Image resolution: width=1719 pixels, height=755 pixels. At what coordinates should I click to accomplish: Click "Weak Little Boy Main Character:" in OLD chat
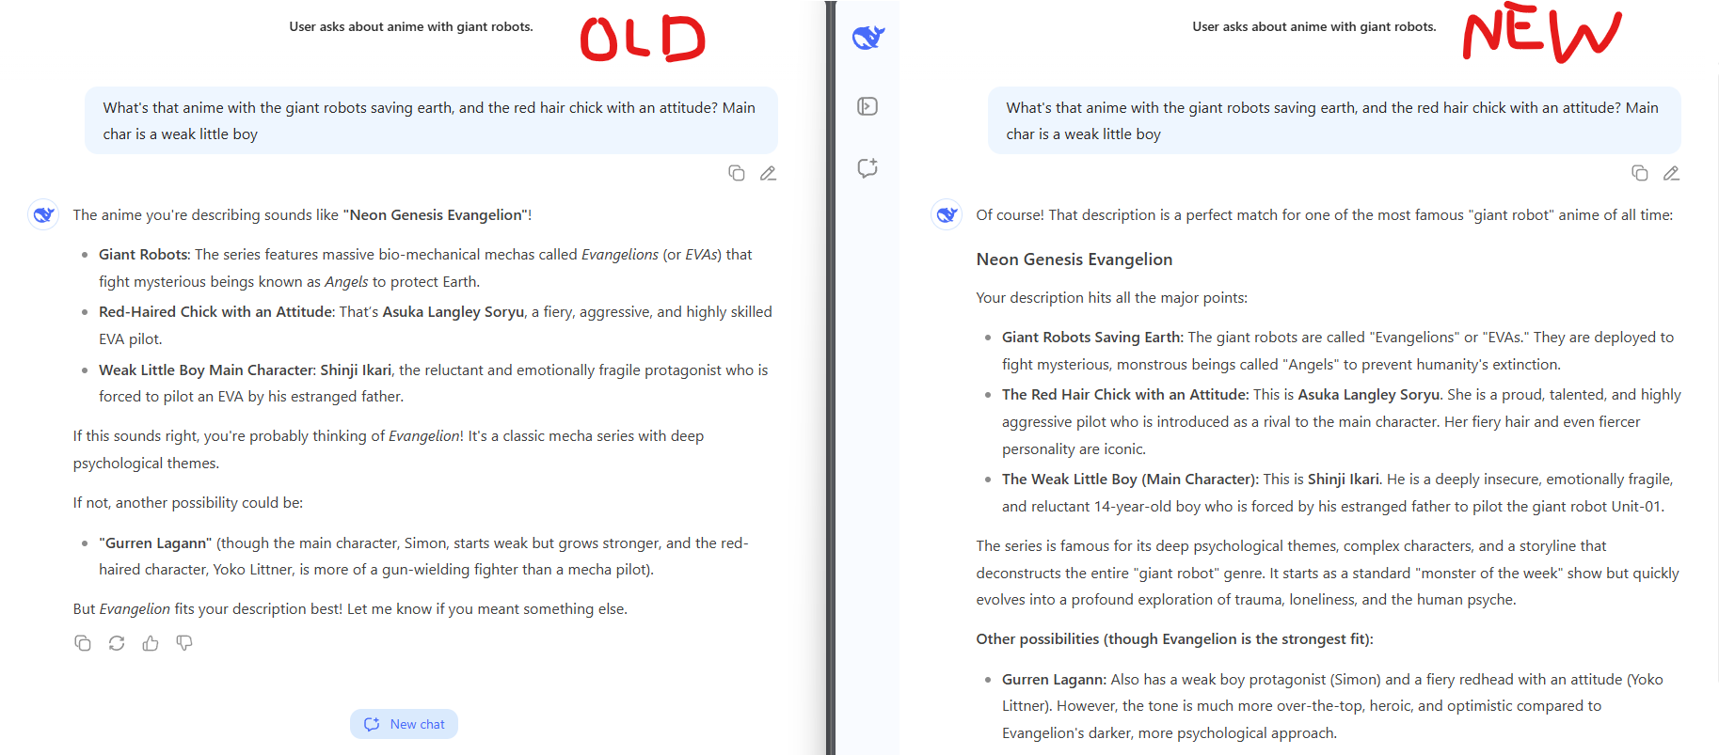point(207,370)
